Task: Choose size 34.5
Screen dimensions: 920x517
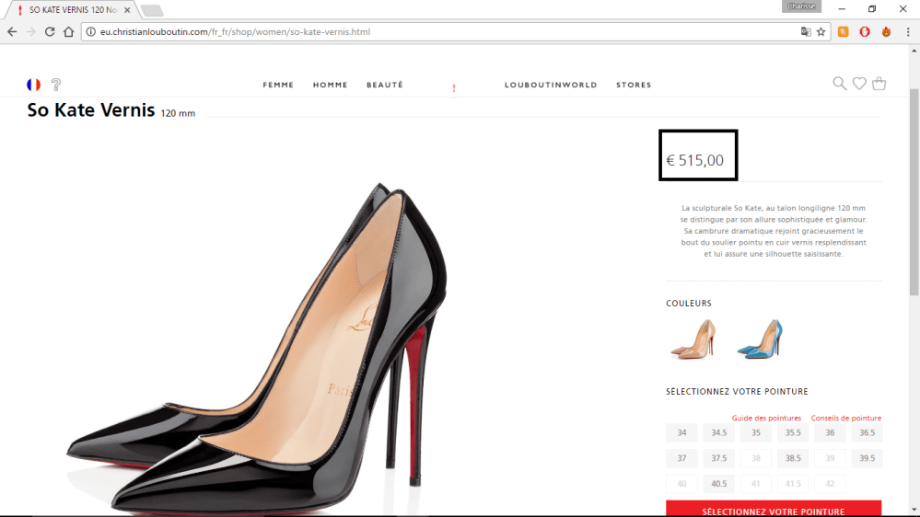Action: [x=718, y=432]
